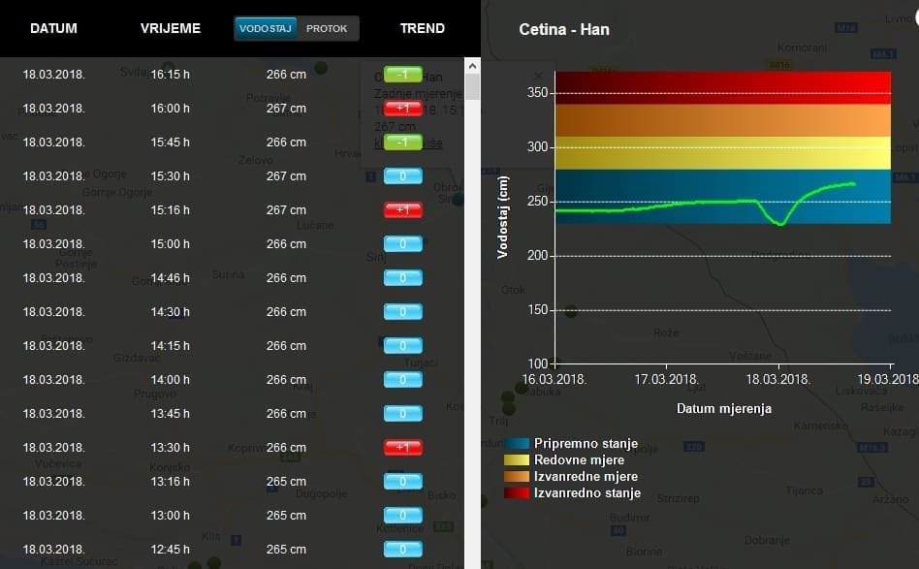Close the station info popup with X
Viewport: 919px width, 569px height.
[539, 76]
